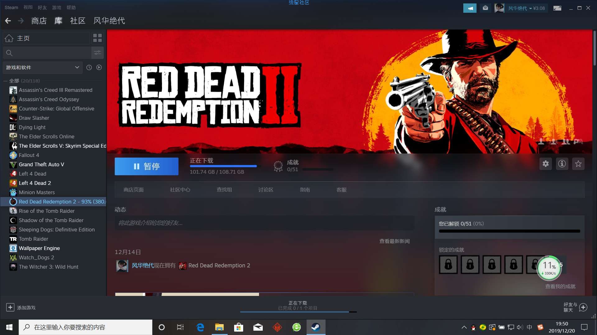Add Red Dead Redemption 2 to favorites
The width and height of the screenshot is (597, 335).
pyautogui.click(x=578, y=164)
